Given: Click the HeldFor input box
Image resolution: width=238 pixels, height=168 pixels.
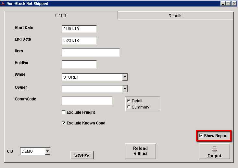Looking at the screenshot, I should click(x=79, y=64).
